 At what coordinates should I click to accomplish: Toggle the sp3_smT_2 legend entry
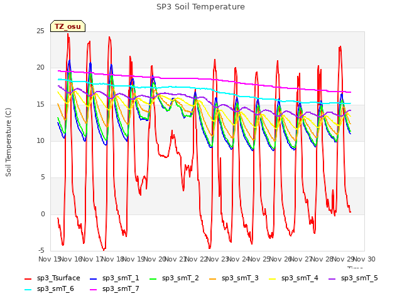(x=174, y=278)
